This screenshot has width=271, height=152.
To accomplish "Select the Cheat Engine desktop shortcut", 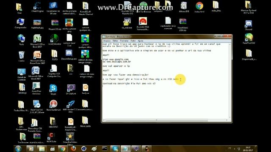I will (x=37, y=7).
